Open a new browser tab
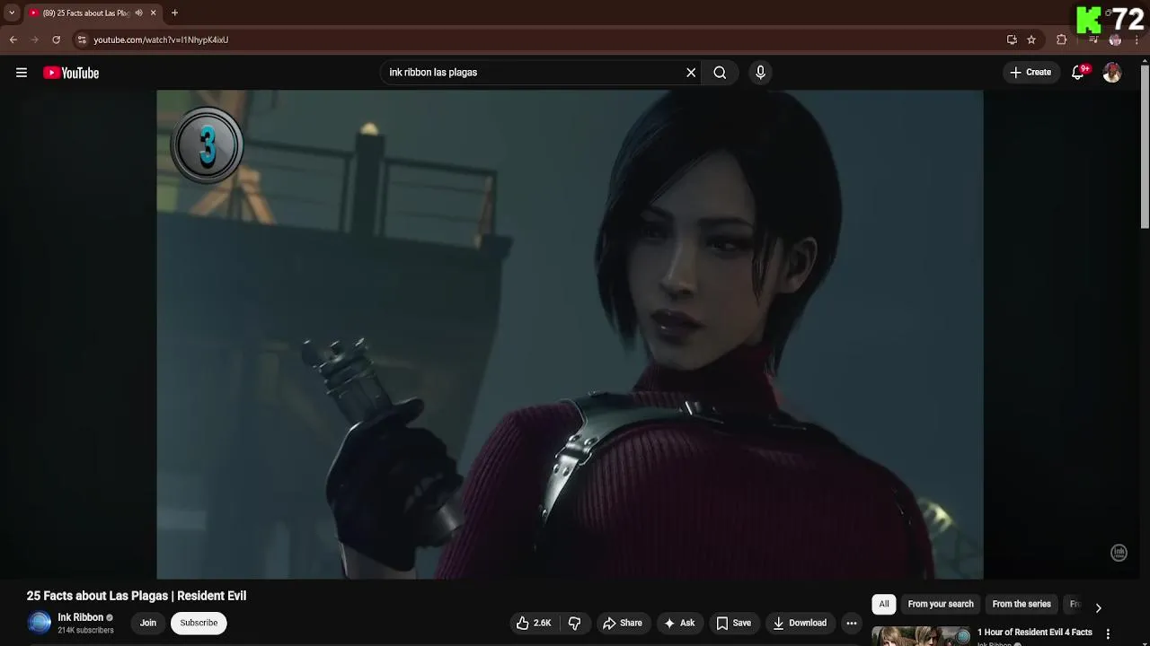Viewport: 1150px width, 646px height. (174, 13)
